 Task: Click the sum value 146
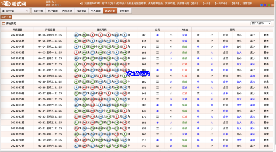144,47
